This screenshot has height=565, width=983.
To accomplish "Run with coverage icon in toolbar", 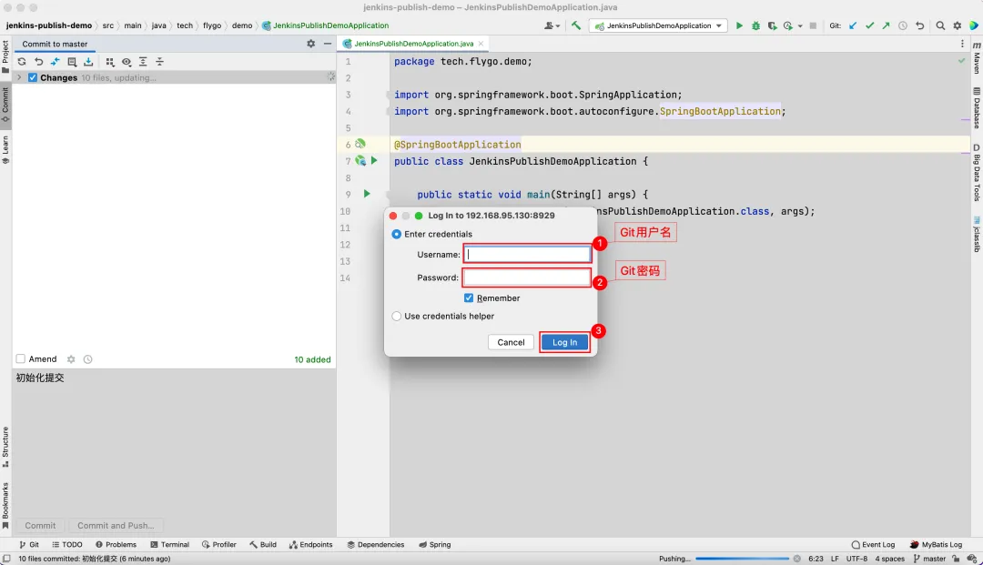I will tap(772, 25).
